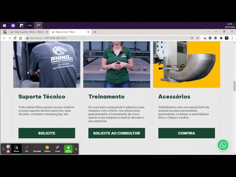The height and width of the screenshot is (177, 236).
Task: Pause the screen recording
Action: coord(8,146)
